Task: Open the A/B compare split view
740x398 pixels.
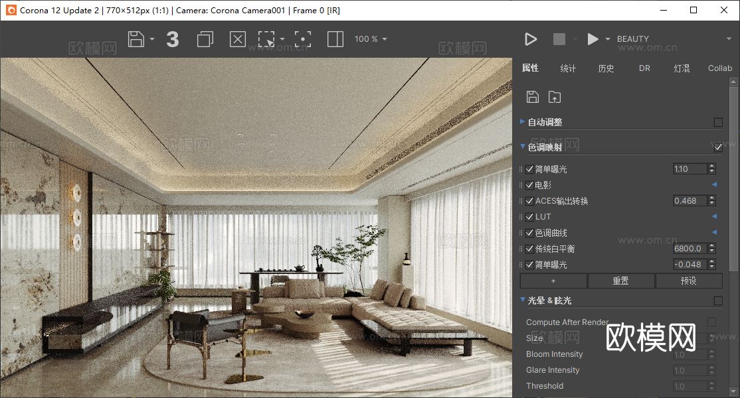Action: 335,39
